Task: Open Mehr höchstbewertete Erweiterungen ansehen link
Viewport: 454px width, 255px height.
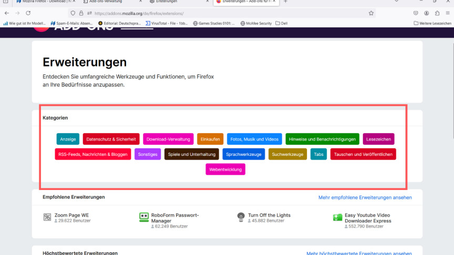Action: pyautogui.click(x=359, y=253)
